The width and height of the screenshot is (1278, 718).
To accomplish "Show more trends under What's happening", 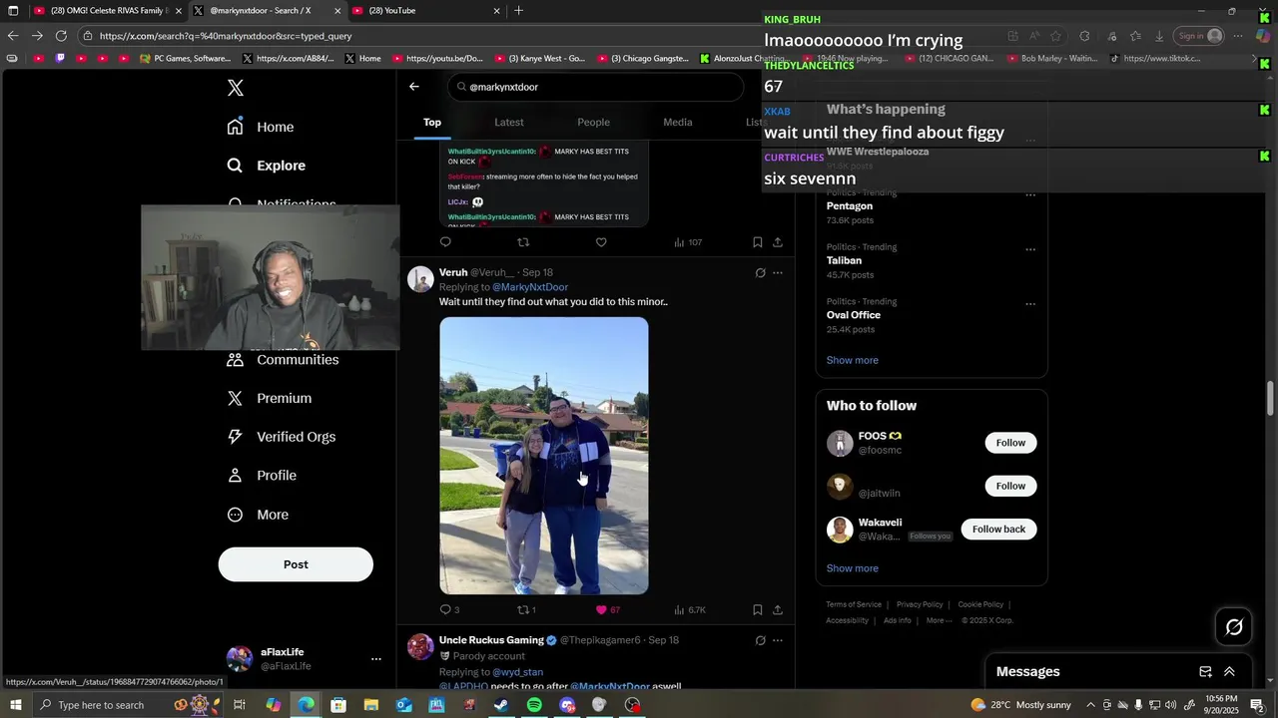I will coord(852,360).
